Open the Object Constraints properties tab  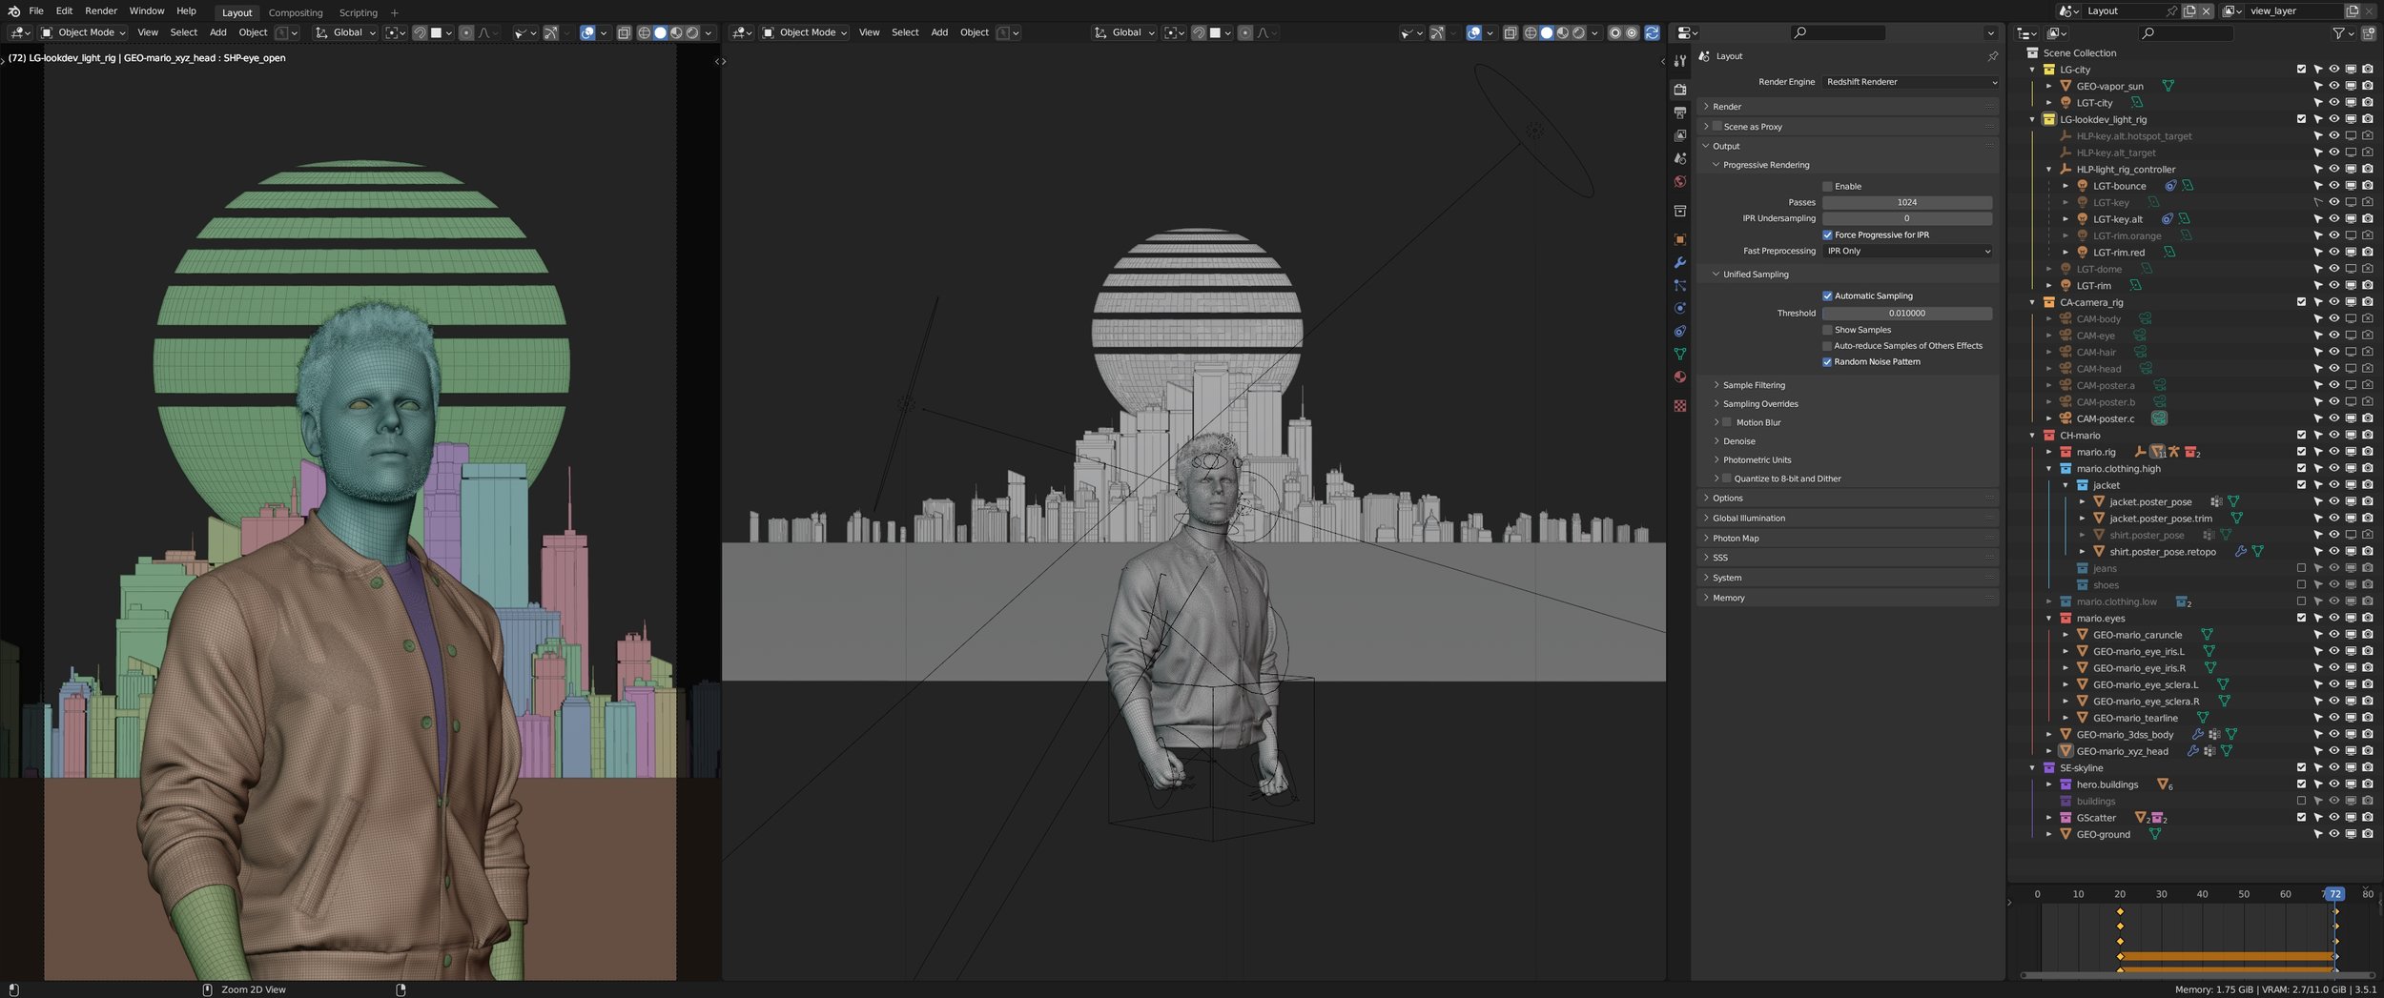point(1679,331)
